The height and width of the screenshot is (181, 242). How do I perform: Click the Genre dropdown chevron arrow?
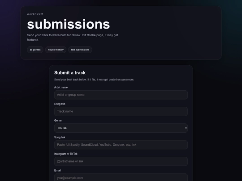(x=186, y=128)
